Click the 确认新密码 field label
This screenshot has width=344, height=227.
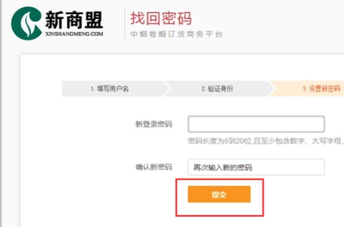click(x=154, y=167)
